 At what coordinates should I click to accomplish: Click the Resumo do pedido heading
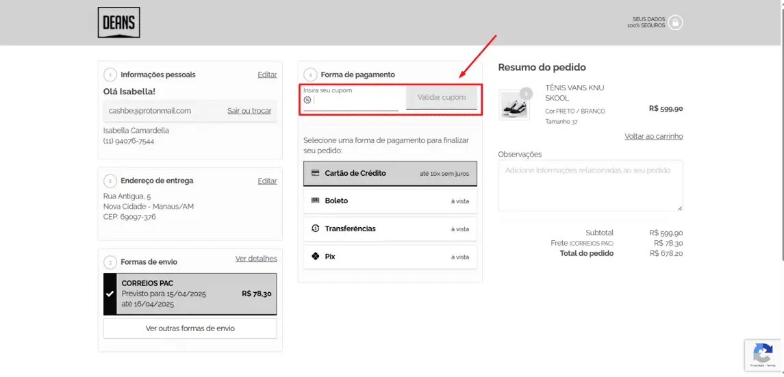(x=542, y=68)
